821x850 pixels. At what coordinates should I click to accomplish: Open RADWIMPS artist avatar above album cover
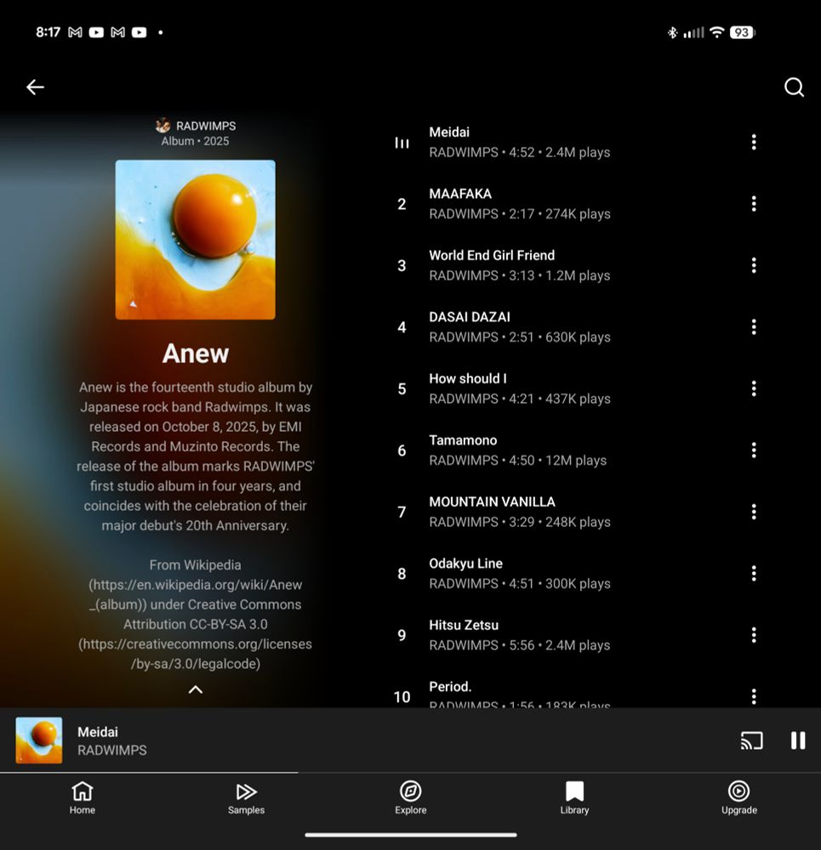162,126
